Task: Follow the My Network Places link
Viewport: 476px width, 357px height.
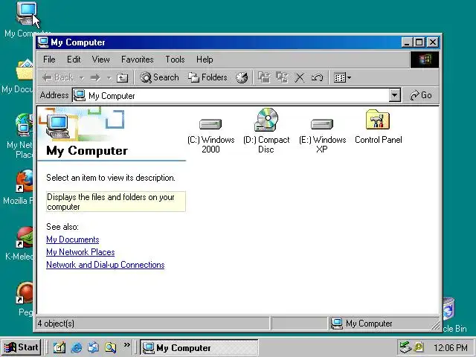Action: tap(80, 252)
